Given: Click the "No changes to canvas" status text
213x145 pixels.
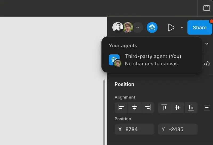Looking at the screenshot, I should tap(151, 64).
